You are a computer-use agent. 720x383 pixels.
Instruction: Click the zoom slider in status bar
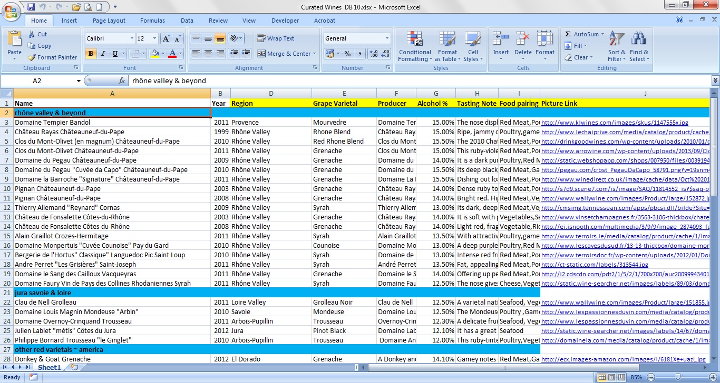click(679, 377)
